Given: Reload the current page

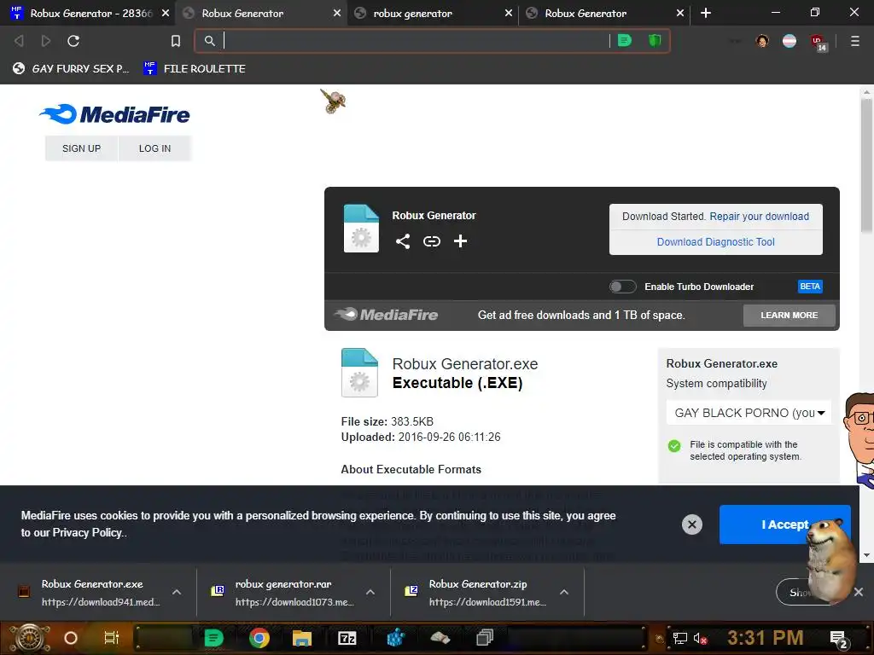Looking at the screenshot, I should click(x=73, y=41).
